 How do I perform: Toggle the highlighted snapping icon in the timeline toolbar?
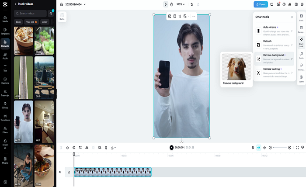coord(259,148)
